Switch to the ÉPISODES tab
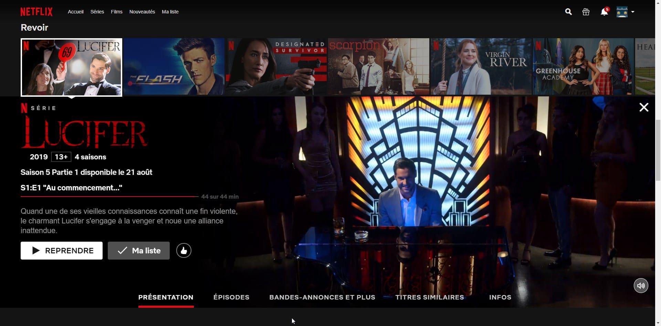The height and width of the screenshot is (326, 661). point(231,297)
